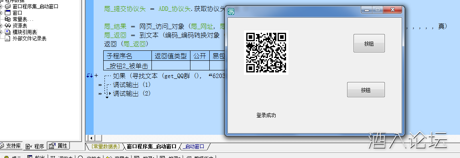Click the lower 按钮 button in dialog
Viewport: 460px width, 158px height.
pyautogui.click(x=366, y=90)
